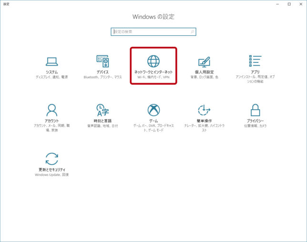The image size is (307, 242).
Task: Click the アプリ label text
Action: 255,72
